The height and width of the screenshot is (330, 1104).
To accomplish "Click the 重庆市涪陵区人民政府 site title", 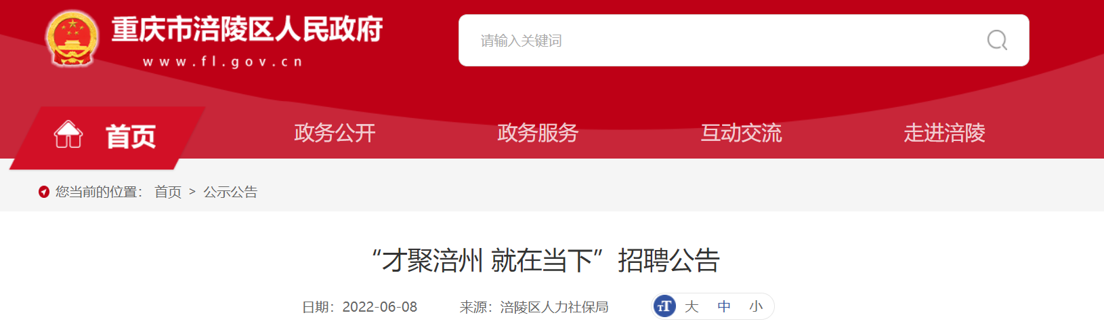I will (247, 30).
